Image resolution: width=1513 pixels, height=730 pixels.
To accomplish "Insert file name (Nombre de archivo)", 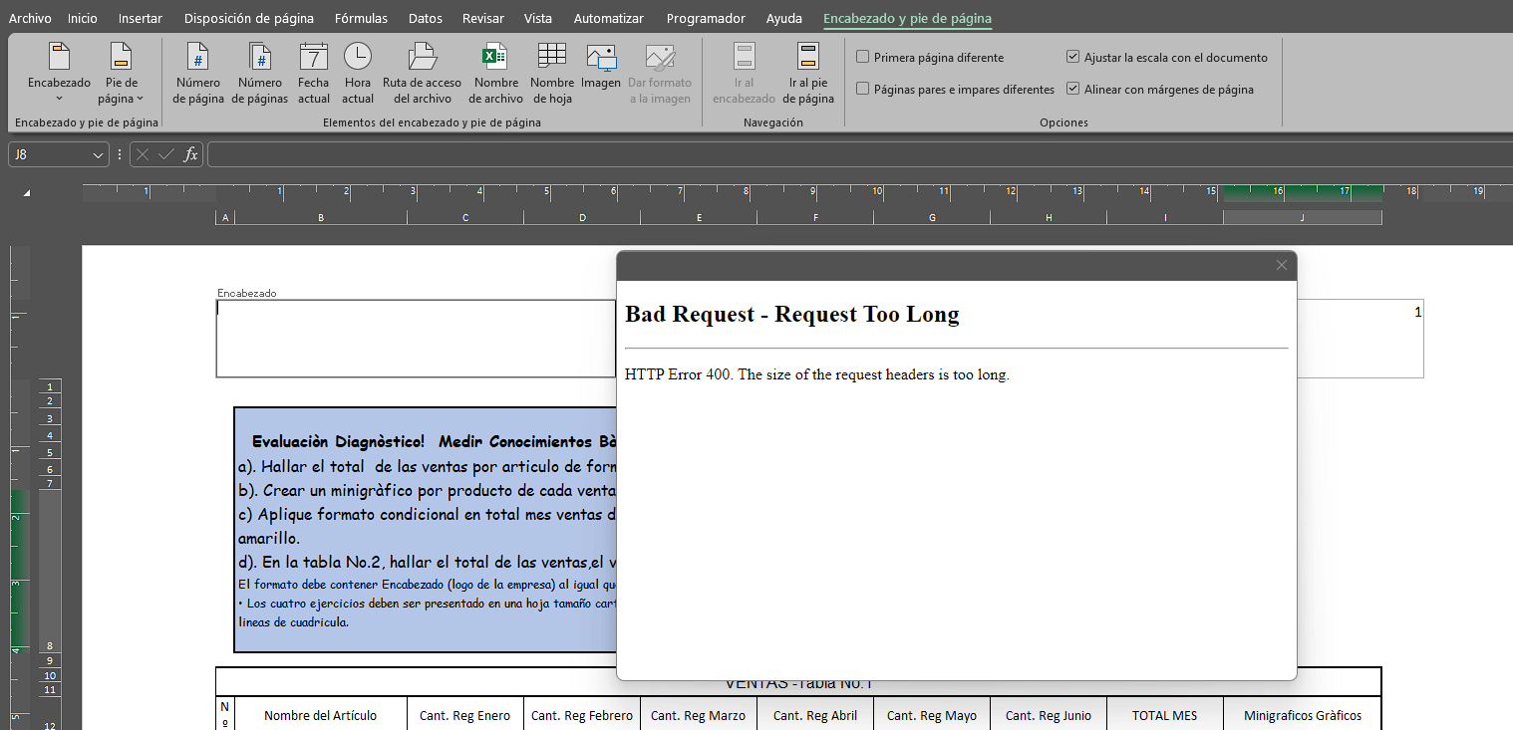I will [495, 73].
